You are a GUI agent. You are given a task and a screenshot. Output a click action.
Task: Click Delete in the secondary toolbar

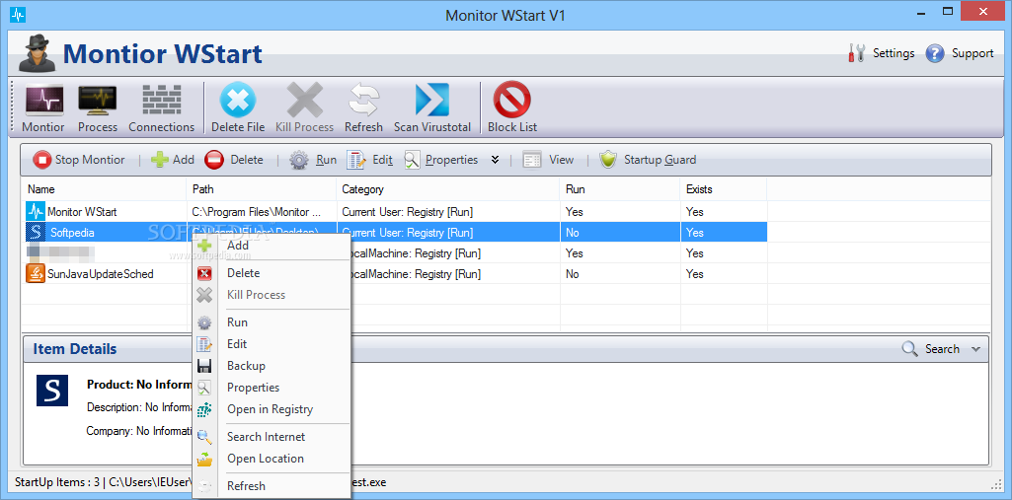234,160
